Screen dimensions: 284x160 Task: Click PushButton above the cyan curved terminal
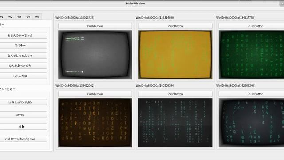pos(252,94)
